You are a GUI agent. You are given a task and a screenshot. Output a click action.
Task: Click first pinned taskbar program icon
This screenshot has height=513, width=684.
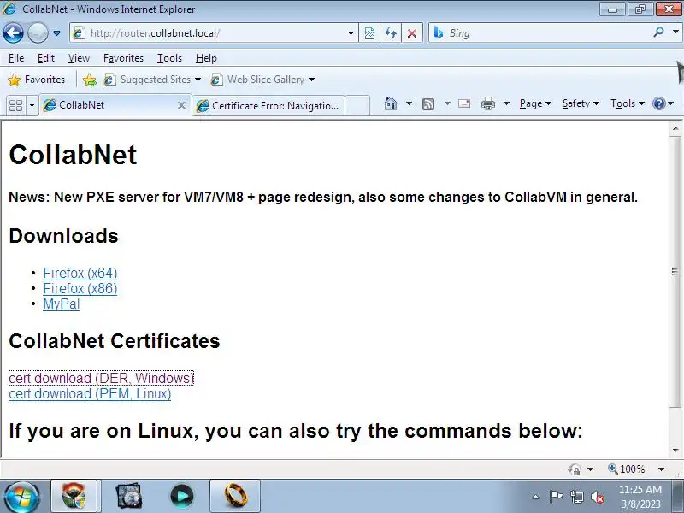[x=74, y=496]
